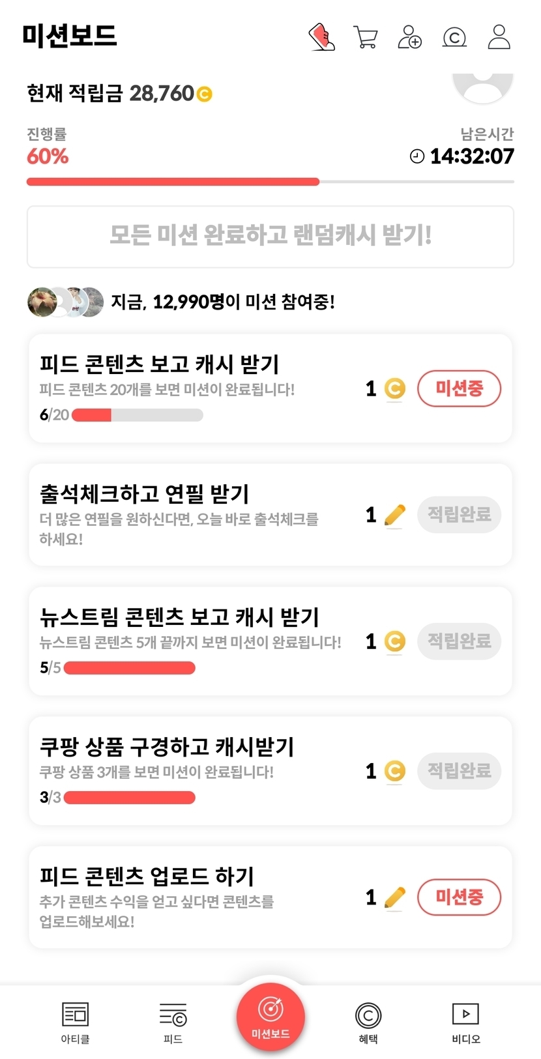Tap 모든 미션 완료하고 랜덤캐시 받기 button
Image resolution: width=541 pixels, height=1059 pixels.
(270, 236)
